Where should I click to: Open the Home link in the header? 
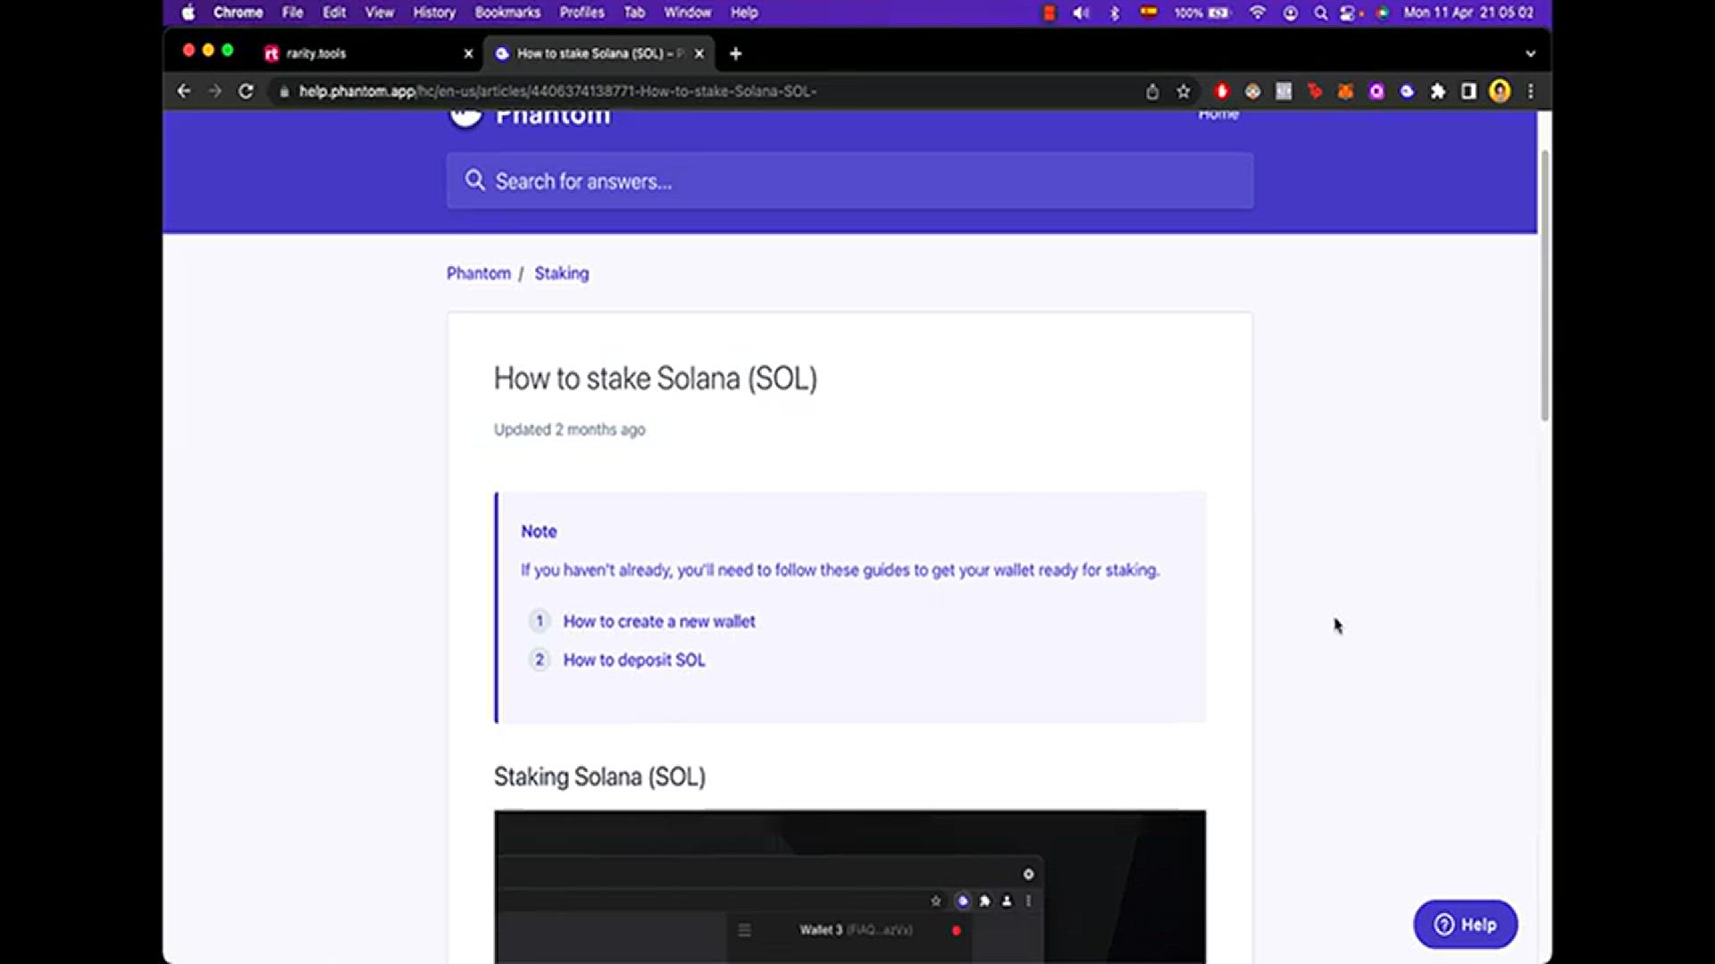tap(1218, 114)
